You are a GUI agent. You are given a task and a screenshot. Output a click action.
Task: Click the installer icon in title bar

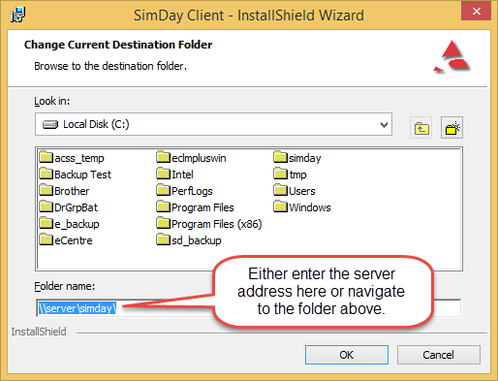(17, 15)
